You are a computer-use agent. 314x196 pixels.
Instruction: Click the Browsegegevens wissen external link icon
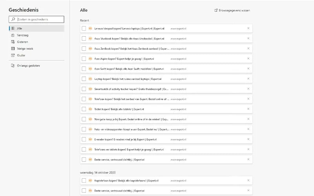point(216,11)
